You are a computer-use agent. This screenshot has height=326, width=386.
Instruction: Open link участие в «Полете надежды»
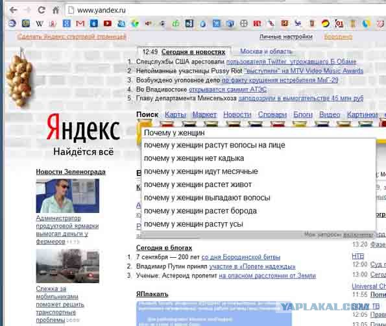(x=252, y=266)
